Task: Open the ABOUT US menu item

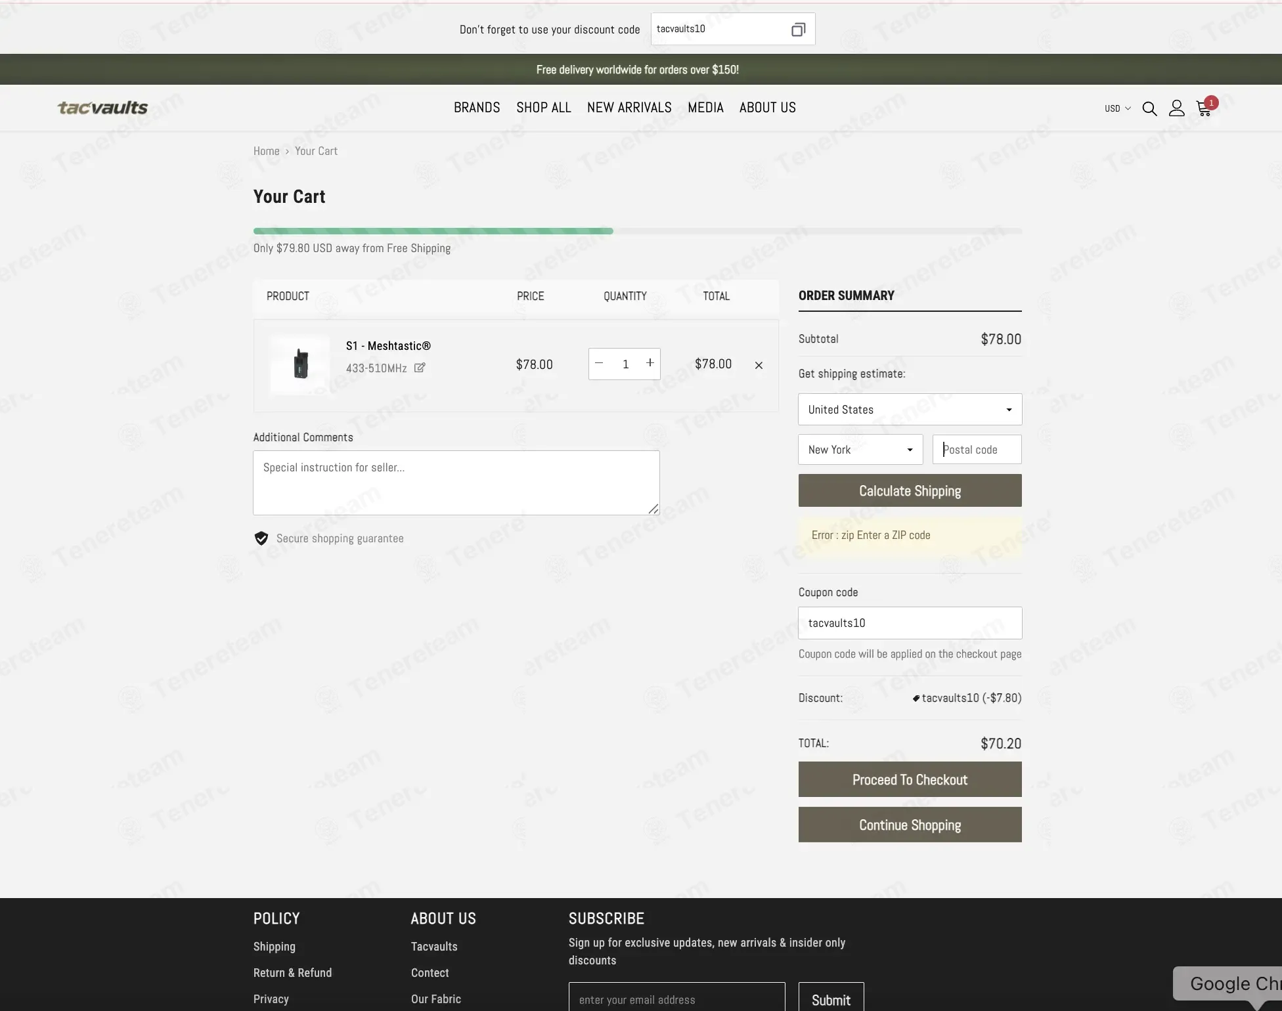Action: (767, 108)
